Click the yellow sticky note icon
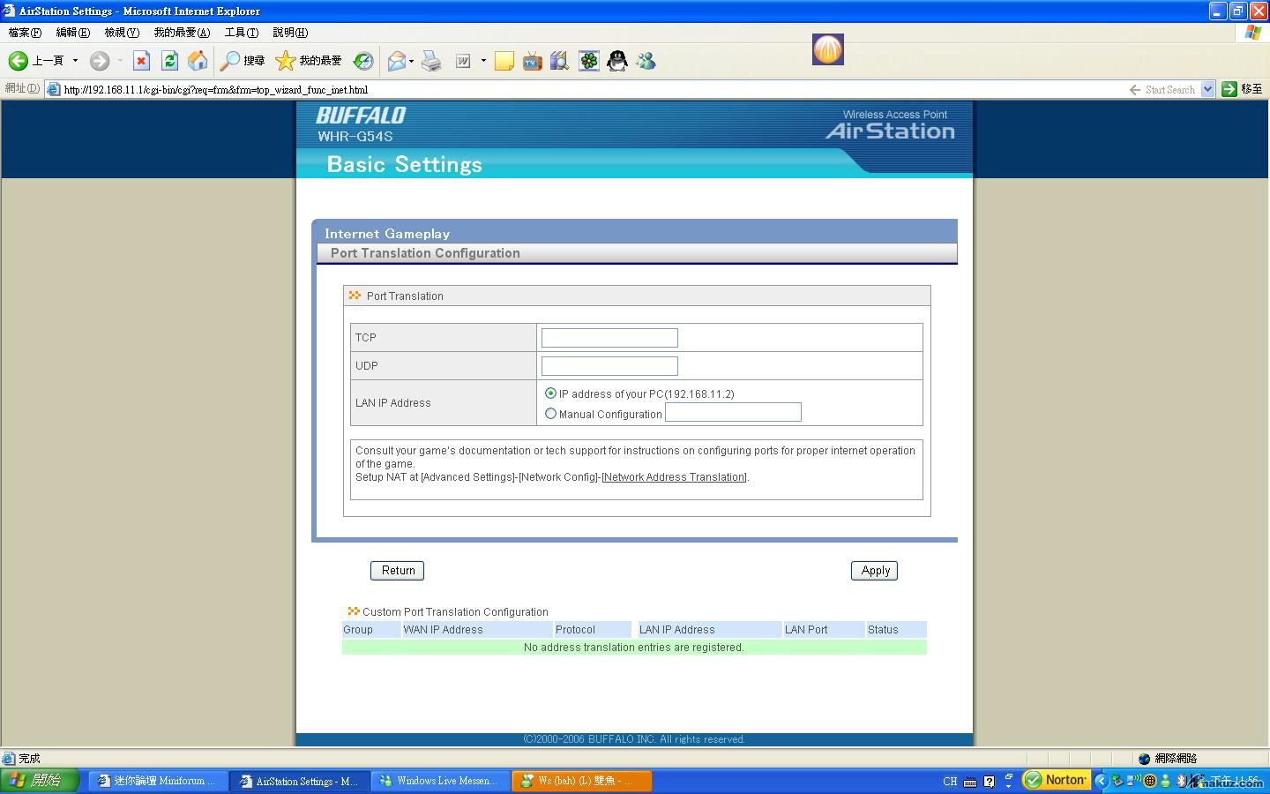The height and width of the screenshot is (794, 1270). pos(504,60)
